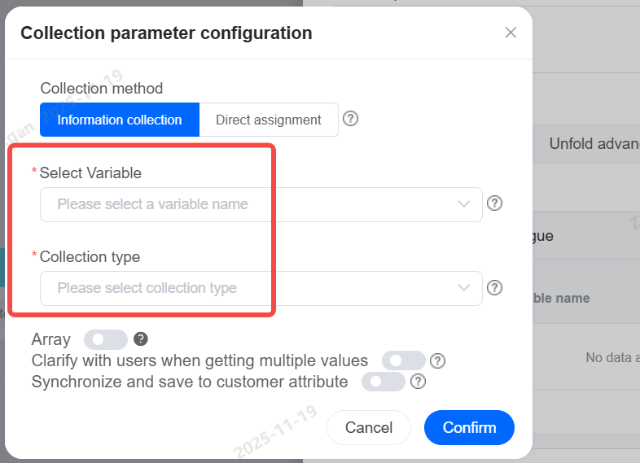Screen dimensions: 640x463
Task: Click help icon for sync customer attribute
Action: pyautogui.click(x=418, y=382)
